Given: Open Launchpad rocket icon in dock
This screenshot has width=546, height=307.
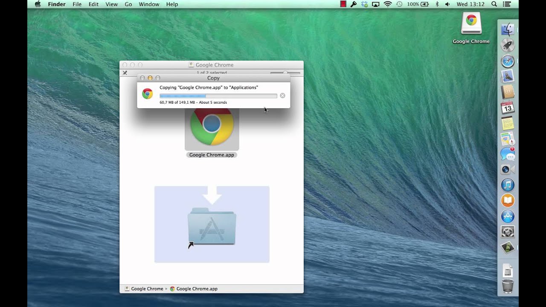Looking at the screenshot, I should (x=508, y=45).
